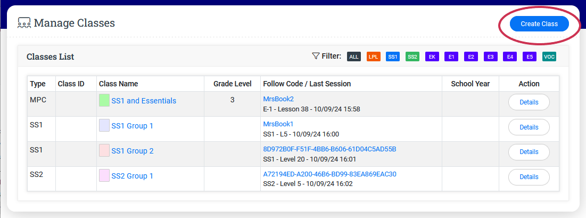Click the funnel filter icon
Viewport: 586px width, 218px height.
click(316, 56)
